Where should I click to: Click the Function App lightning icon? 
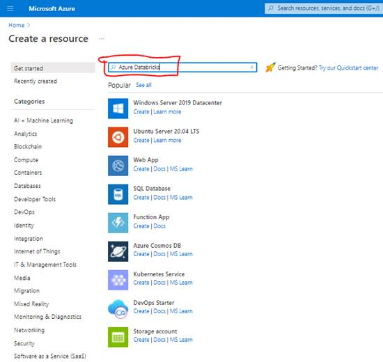(118, 223)
